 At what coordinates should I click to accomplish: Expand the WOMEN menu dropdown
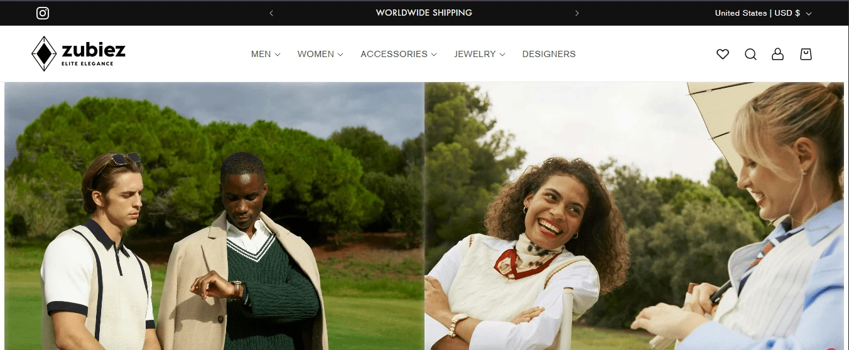320,55
